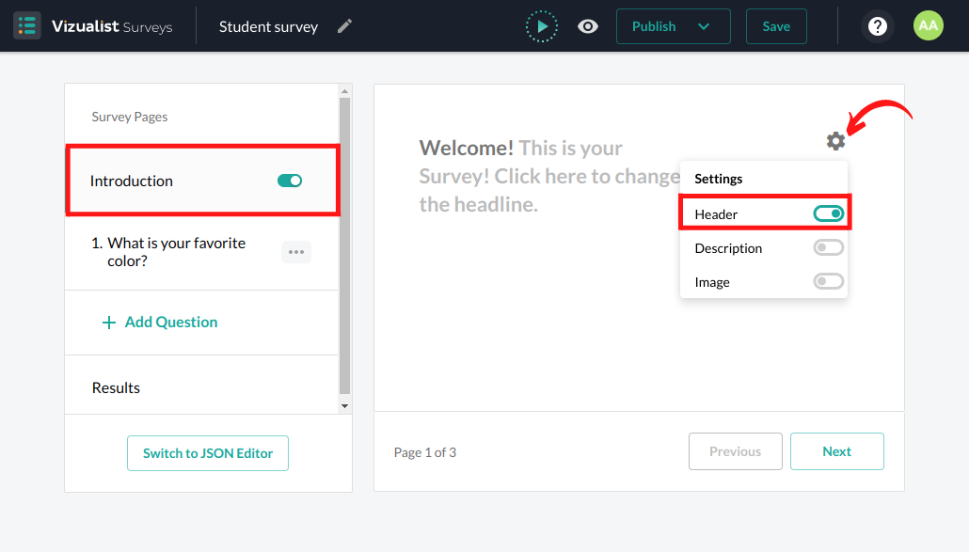Open three-dot menu for favorite color question

click(296, 252)
